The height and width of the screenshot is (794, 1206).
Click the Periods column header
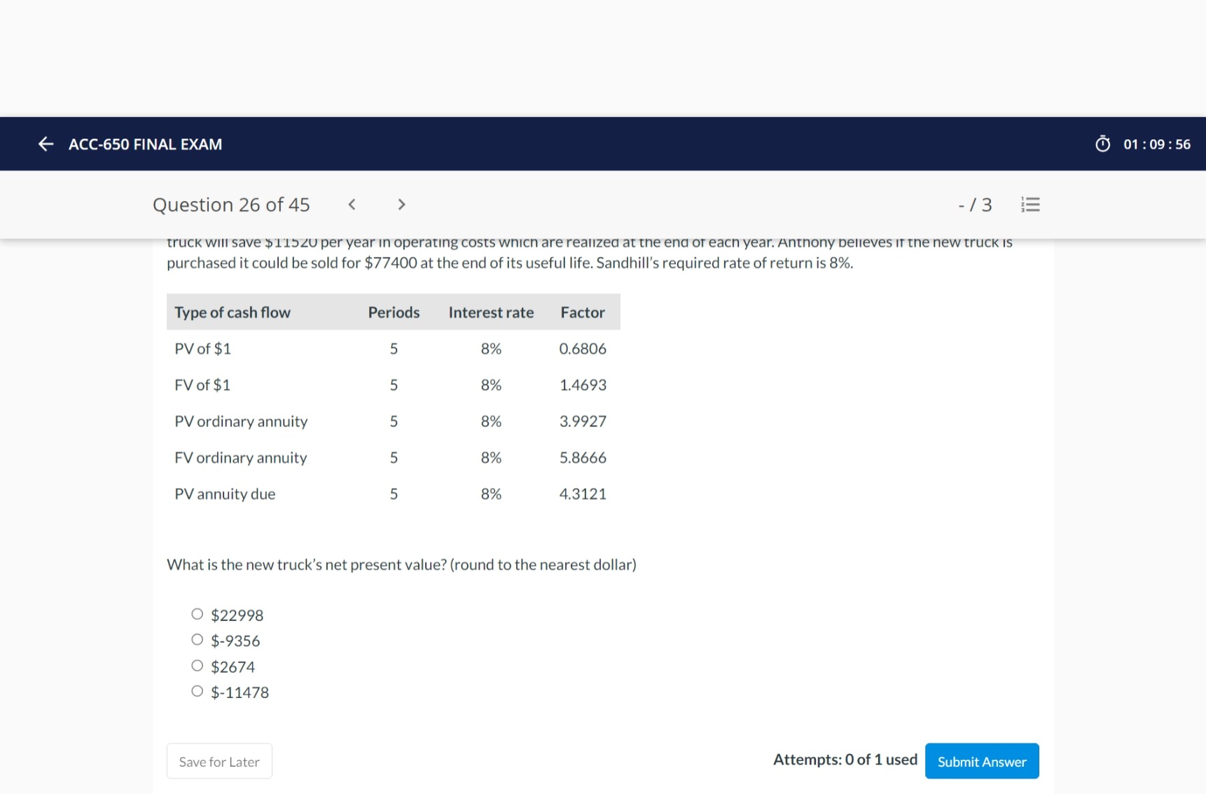394,312
